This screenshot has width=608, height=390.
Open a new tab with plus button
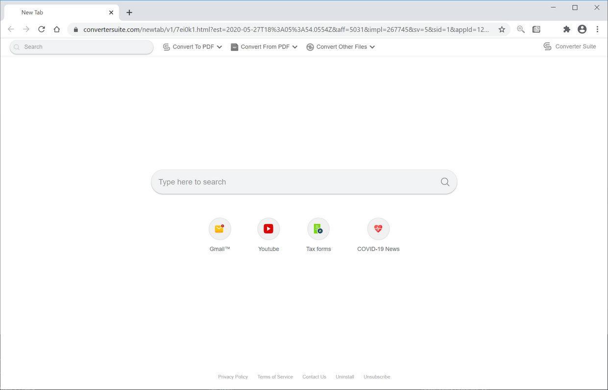129,12
